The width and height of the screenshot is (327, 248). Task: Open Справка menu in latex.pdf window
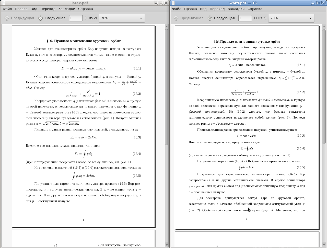click(x=86, y=9)
